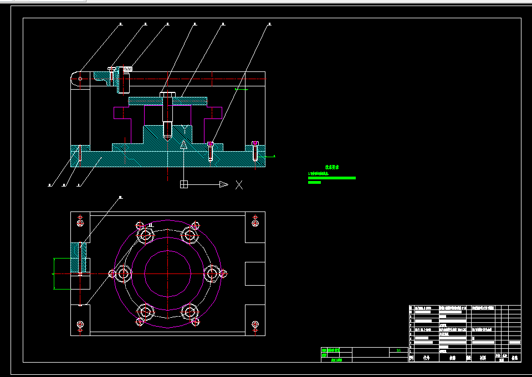Select the knurled knob in the section view
The width and height of the screenshot is (532, 377).
pos(127,69)
